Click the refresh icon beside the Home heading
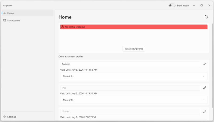The height and width of the screenshot is (122, 214). pyautogui.click(x=206, y=17)
